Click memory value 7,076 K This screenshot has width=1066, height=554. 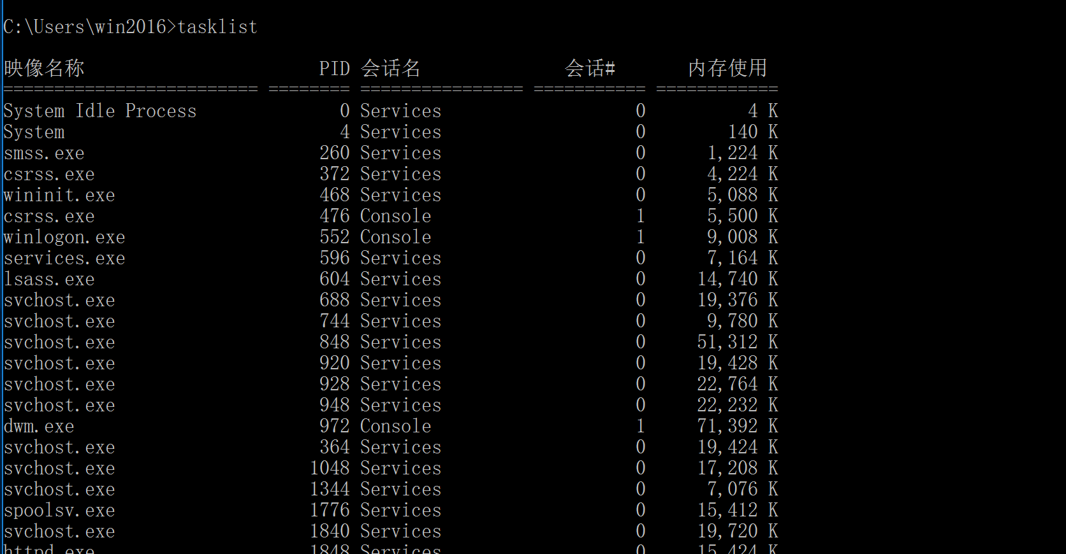click(743, 489)
